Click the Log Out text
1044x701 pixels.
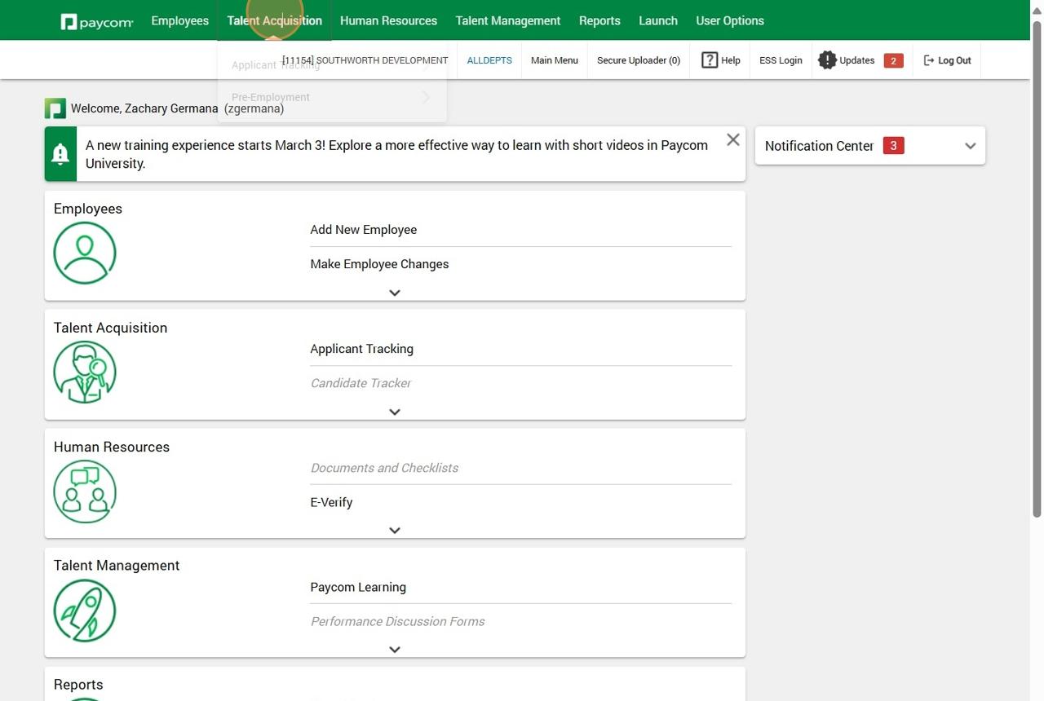(x=954, y=60)
